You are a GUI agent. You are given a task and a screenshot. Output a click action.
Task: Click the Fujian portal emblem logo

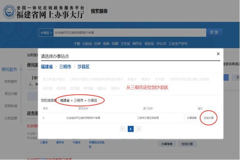point(10,11)
